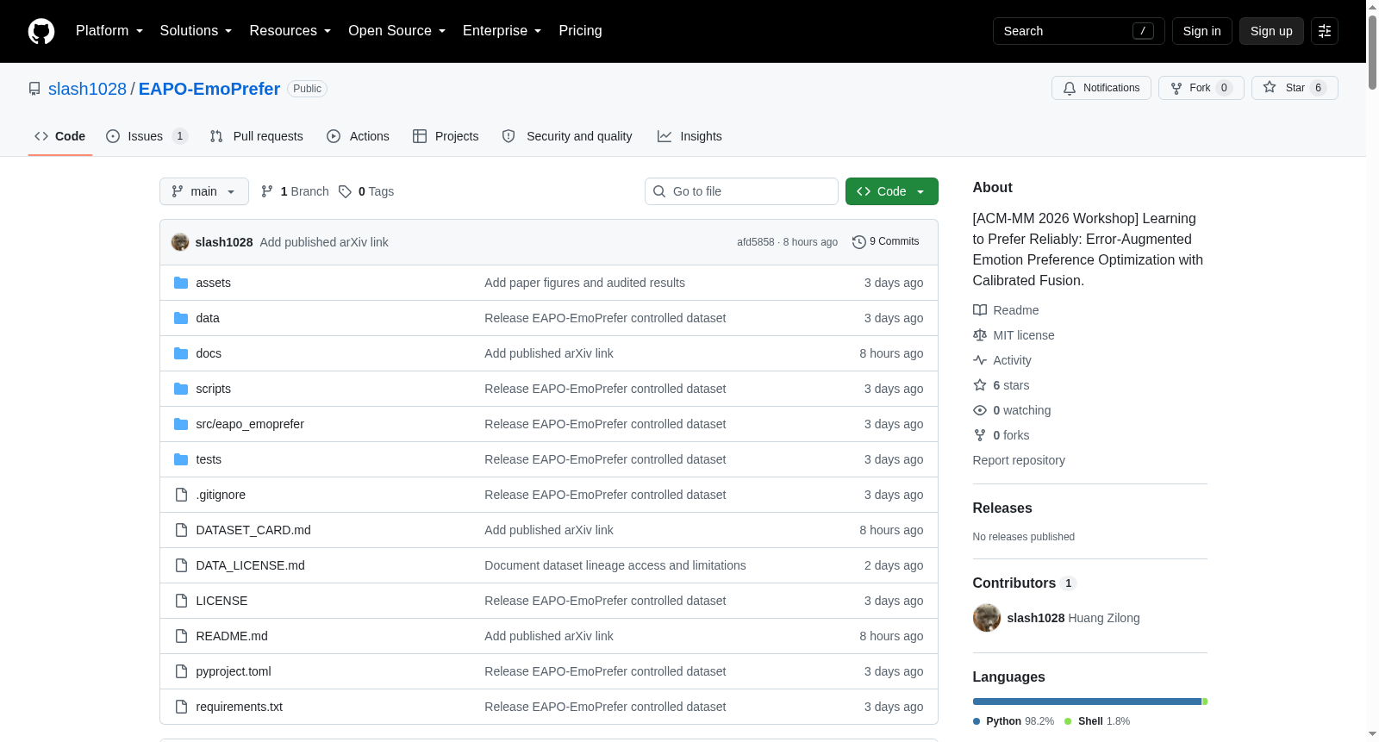Click the star icon beside 6 stars
Screen dimensions: 1379x742
pyautogui.click(x=980, y=385)
